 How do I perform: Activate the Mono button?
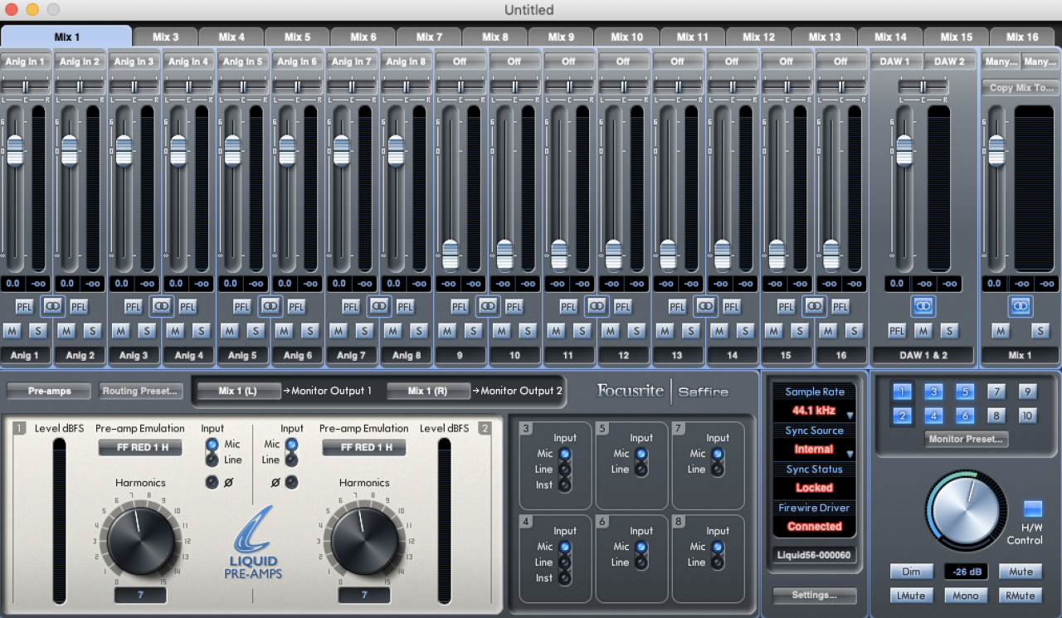pos(966,596)
